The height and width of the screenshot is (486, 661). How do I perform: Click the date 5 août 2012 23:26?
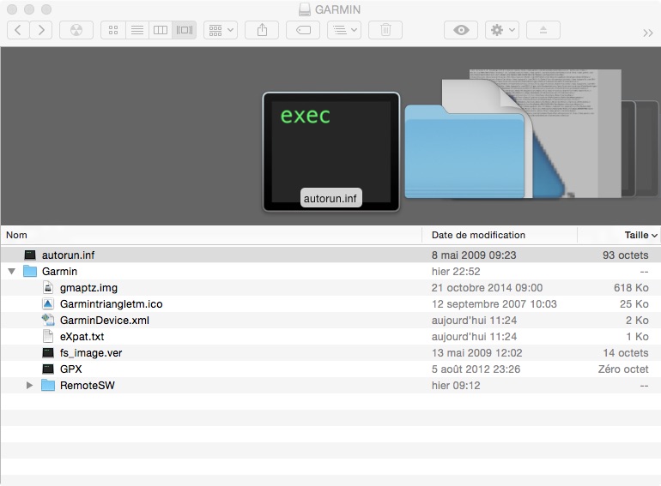click(x=476, y=369)
